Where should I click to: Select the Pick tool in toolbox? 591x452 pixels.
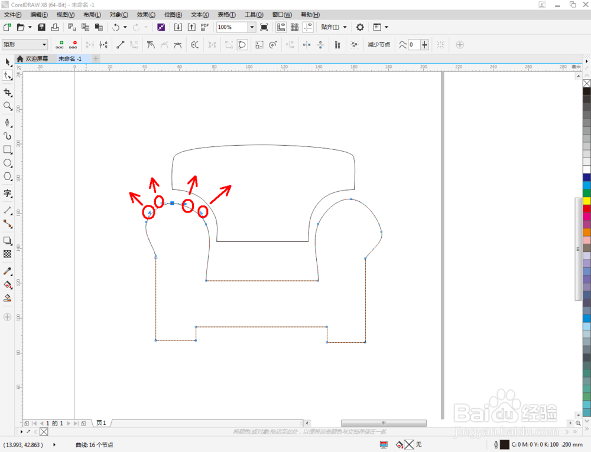pos(7,62)
